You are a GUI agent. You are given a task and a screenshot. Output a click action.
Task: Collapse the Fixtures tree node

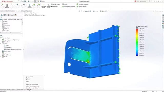coord(1,44)
